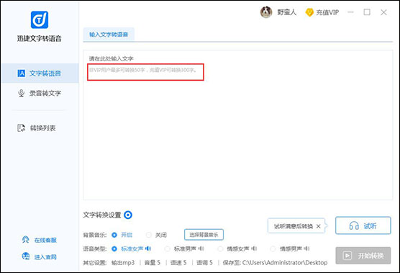Open the 进入官网 link
Viewport: 400px width, 273px height.
[x=40, y=256]
